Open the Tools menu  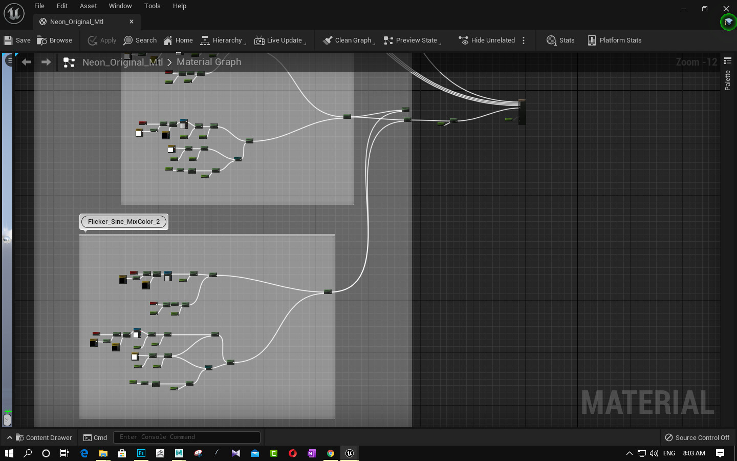point(153,6)
